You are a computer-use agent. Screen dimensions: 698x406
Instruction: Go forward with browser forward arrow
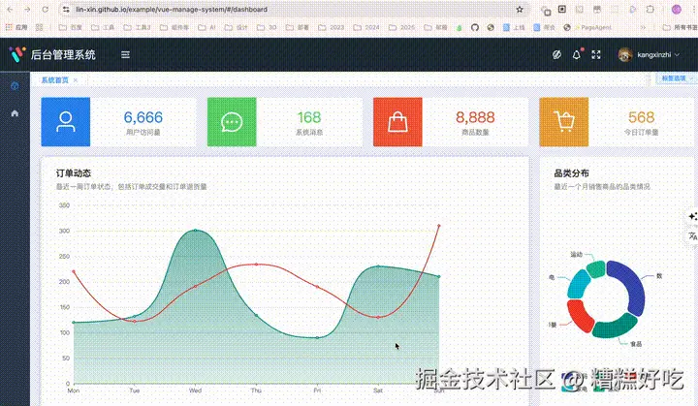(x=27, y=10)
